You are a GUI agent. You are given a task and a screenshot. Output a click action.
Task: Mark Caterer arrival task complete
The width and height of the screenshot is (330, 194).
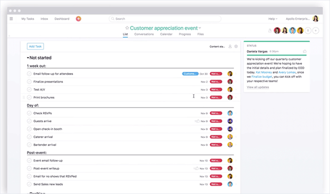click(x=29, y=137)
